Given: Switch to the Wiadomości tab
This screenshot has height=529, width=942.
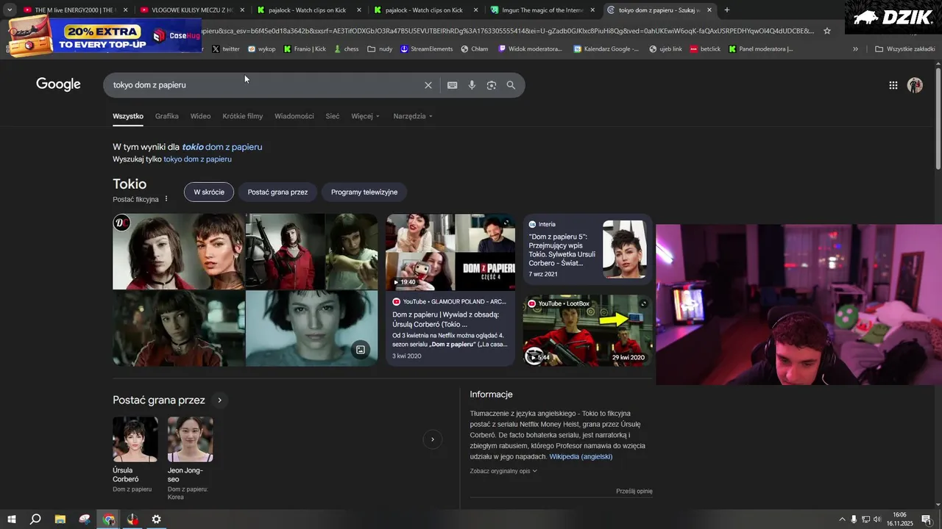Looking at the screenshot, I should pyautogui.click(x=294, y=116).
